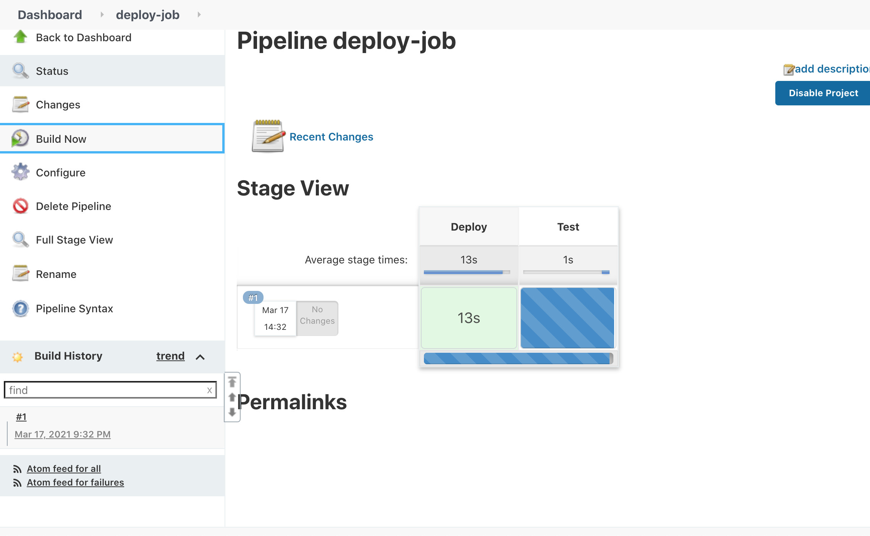Click the Pipeline Syntax question mark icon
The image size is (870, 536).
click(20, 308)
